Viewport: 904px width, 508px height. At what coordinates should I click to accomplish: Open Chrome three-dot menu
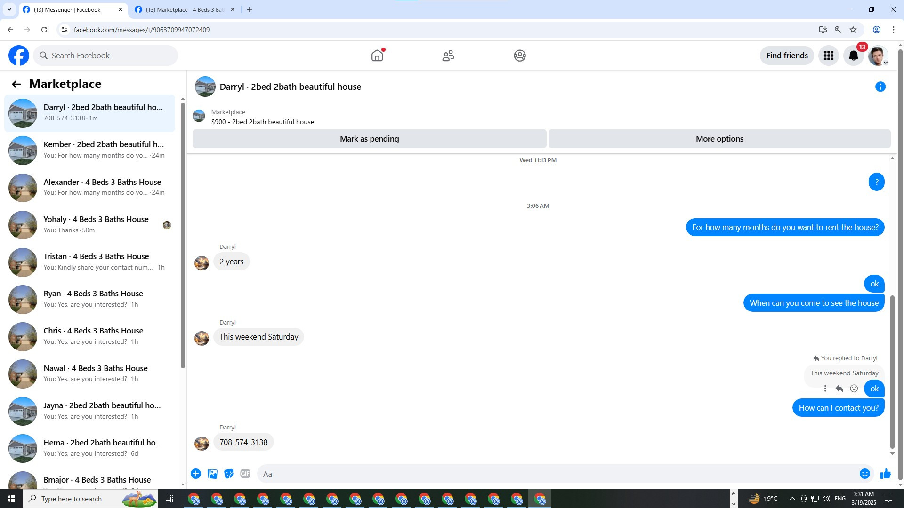coord(894,30)
